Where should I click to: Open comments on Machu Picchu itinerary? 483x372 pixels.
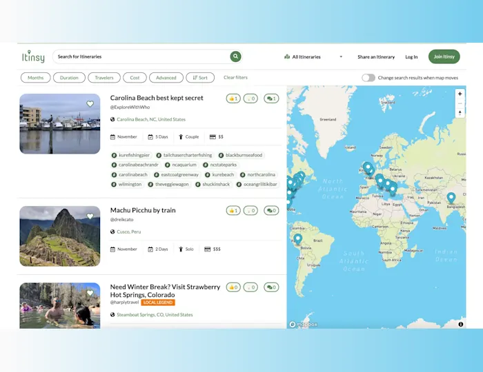[x=271, y=211]
